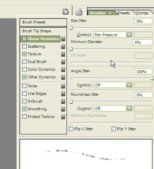The width and height of the screenshot is (154, 169).
Task: Open Angle Jitter Control dropdown
Action: 113,85
